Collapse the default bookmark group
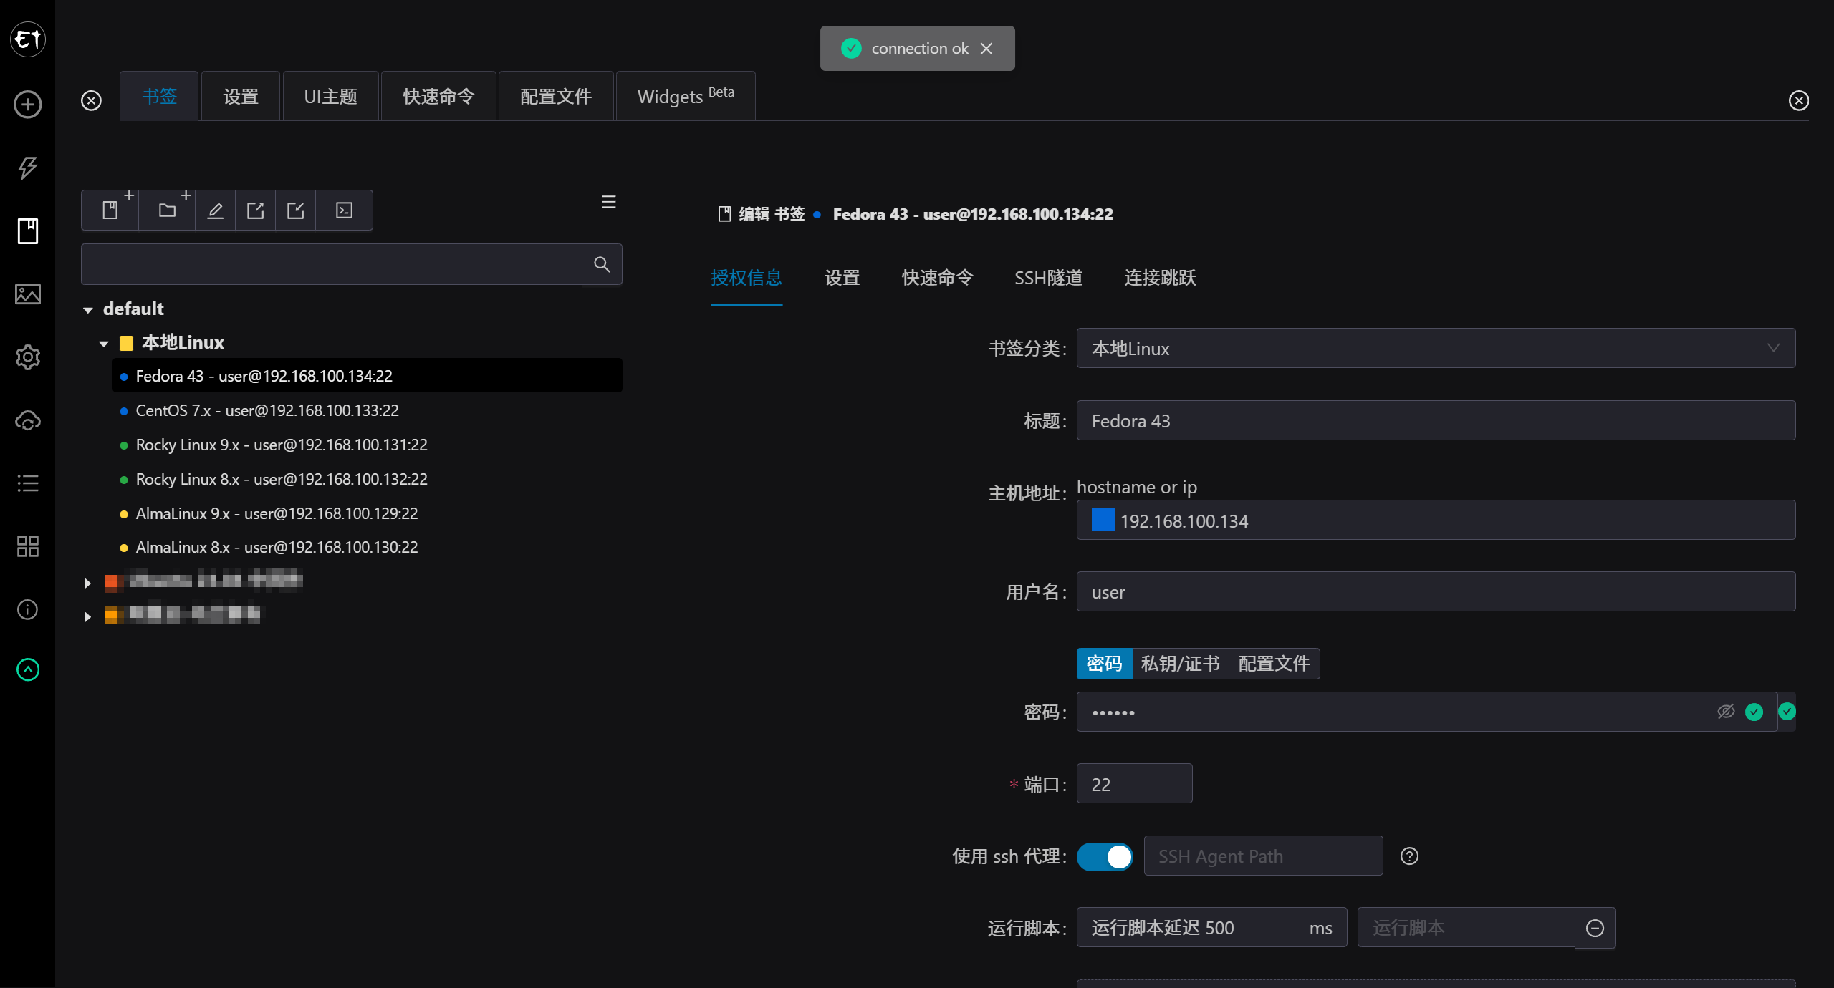 [88, 309]
